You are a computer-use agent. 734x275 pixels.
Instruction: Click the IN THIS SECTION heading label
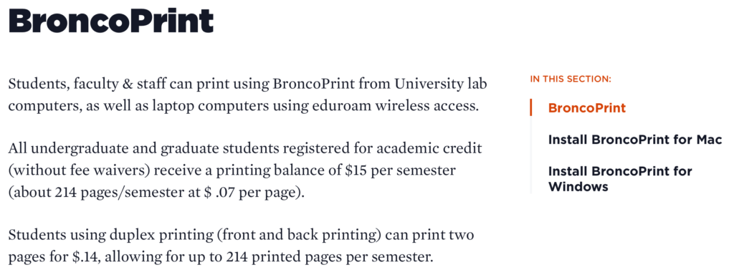pos(571,79)
